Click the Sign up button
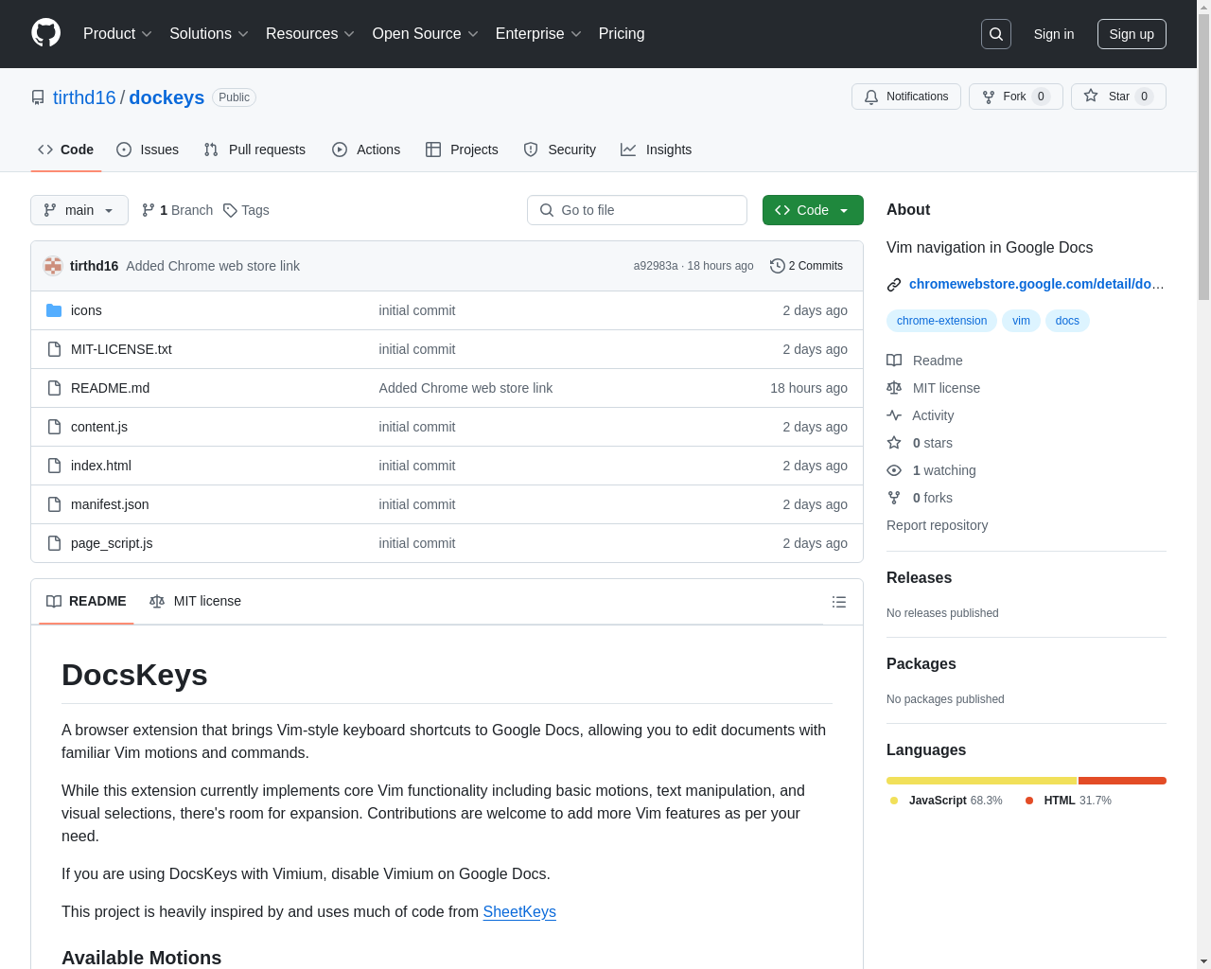 coord(1132,34)
